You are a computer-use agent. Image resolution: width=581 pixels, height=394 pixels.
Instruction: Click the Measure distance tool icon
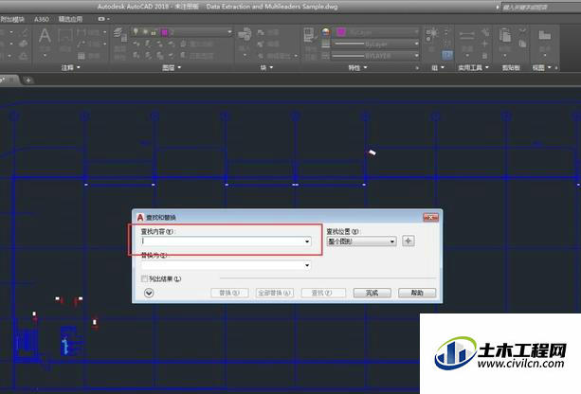point(467,36)
